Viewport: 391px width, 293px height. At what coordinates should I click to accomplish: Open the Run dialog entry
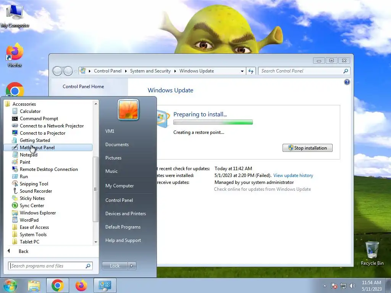(x=24, y=176)
